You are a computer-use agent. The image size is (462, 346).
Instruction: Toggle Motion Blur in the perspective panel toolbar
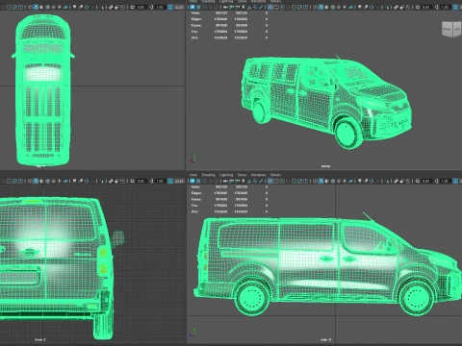pyautogui.click(x=366, y=7)
